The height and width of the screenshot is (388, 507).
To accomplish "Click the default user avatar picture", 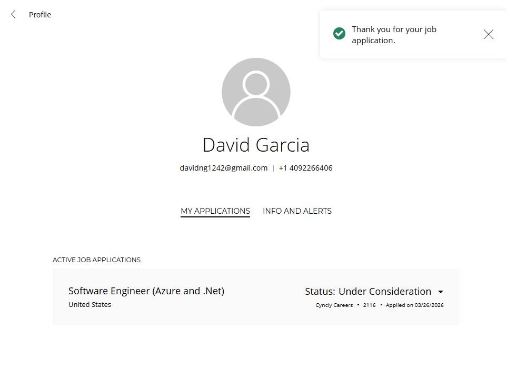I will 256,92.
